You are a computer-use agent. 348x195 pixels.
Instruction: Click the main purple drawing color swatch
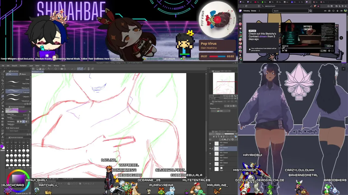2,146
